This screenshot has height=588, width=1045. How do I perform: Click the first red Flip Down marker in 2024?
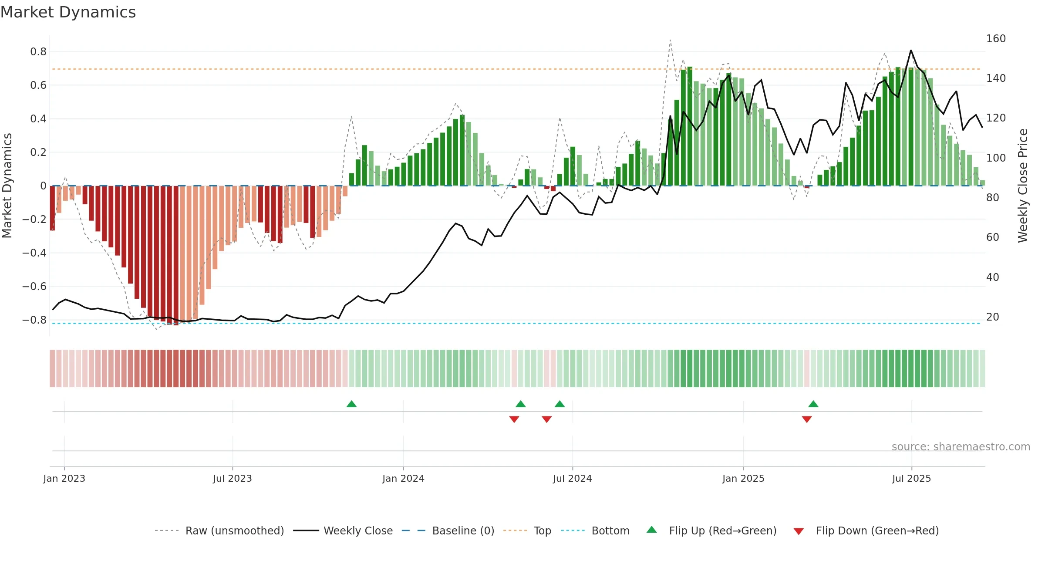point(514,419)
